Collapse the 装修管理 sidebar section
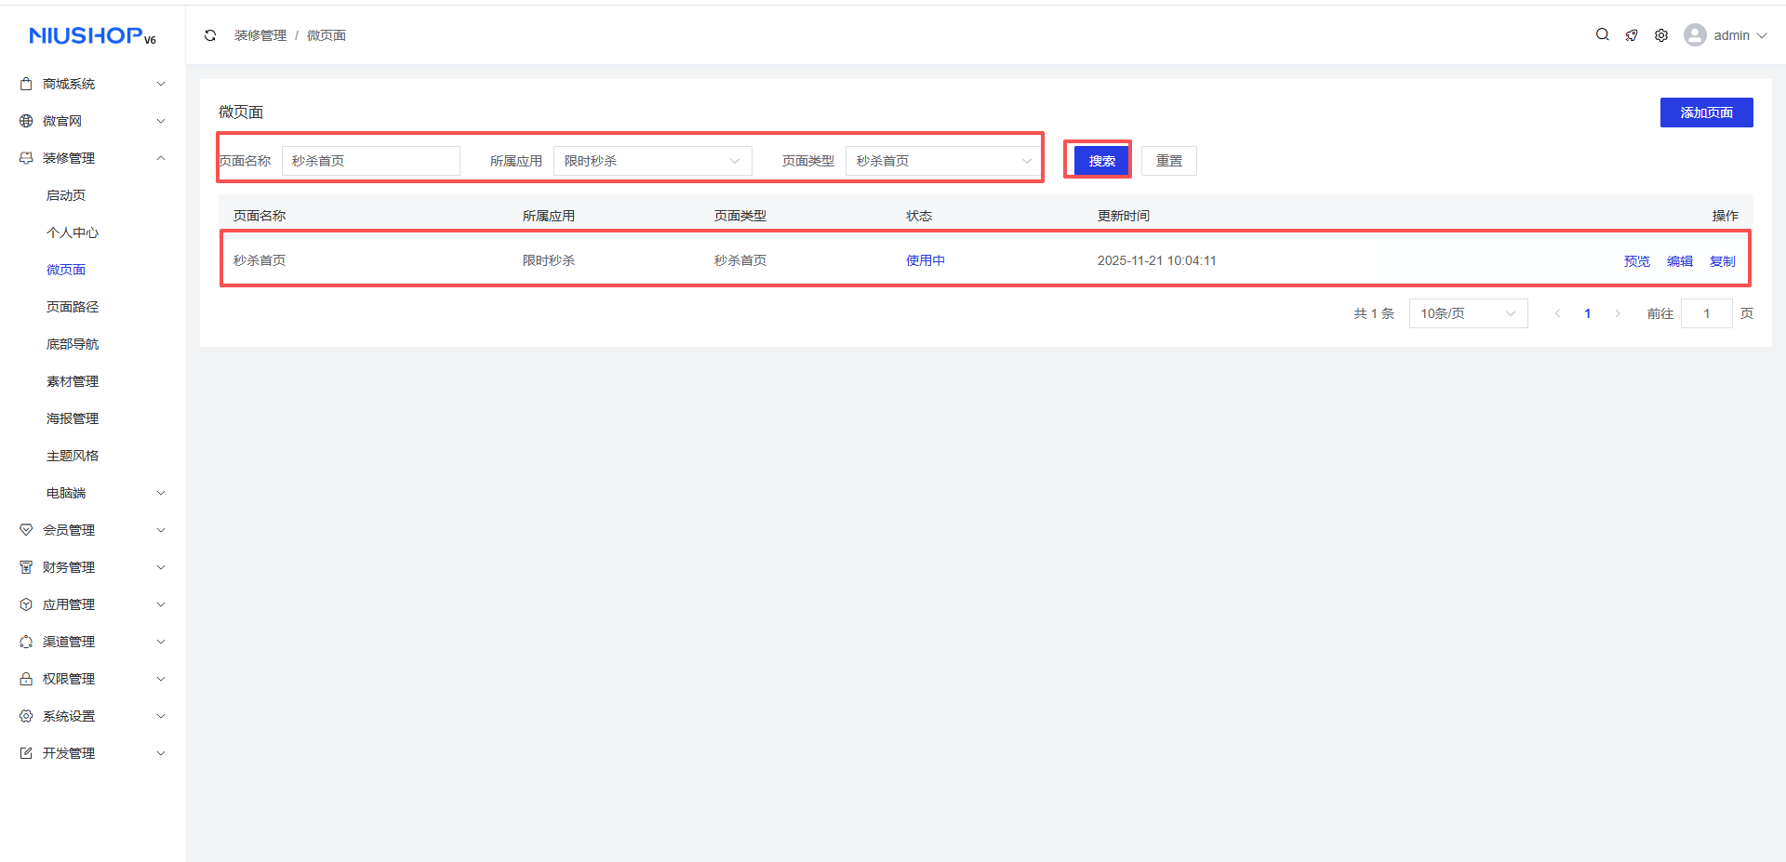The image size is (1786, 862). click(x=92, y=158)
